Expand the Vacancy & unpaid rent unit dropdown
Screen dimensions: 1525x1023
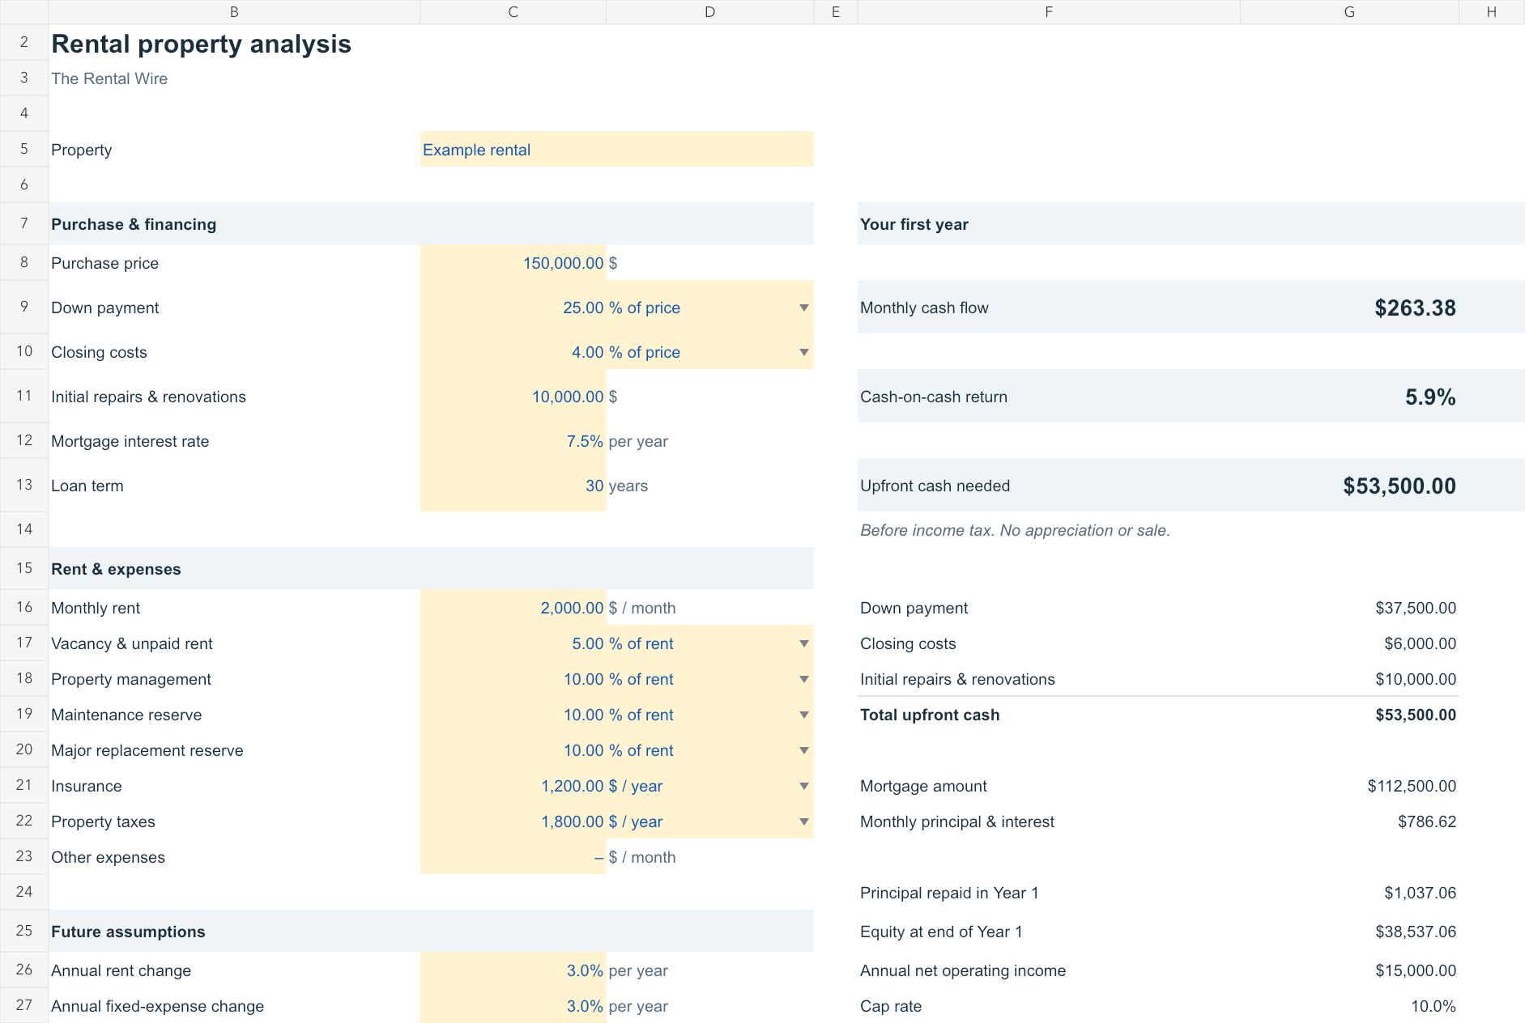pyautogui.click(x=803, y=643)
